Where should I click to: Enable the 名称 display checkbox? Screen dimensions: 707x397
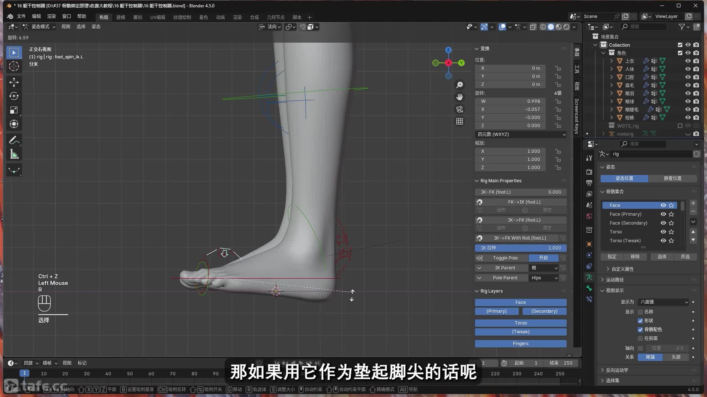[640, 312]
